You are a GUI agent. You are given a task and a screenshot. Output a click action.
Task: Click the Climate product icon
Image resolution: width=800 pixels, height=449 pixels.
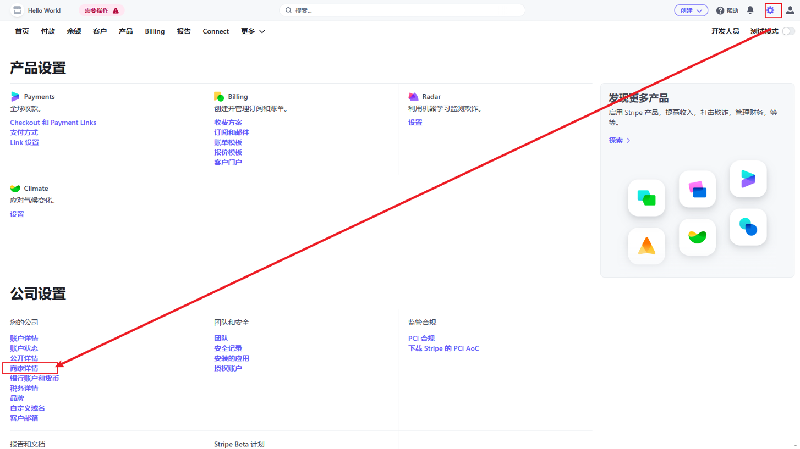click(15, 189)
